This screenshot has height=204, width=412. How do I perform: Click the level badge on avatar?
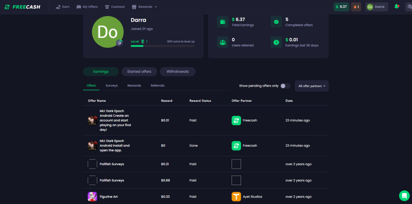point(119,43)
